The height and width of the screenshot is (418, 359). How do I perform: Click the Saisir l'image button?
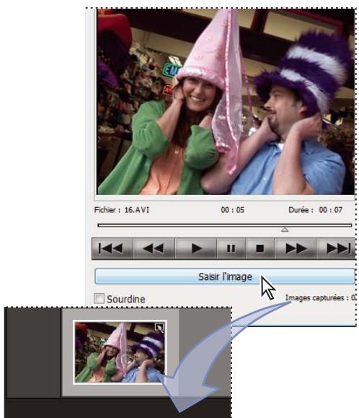[225, 277]
